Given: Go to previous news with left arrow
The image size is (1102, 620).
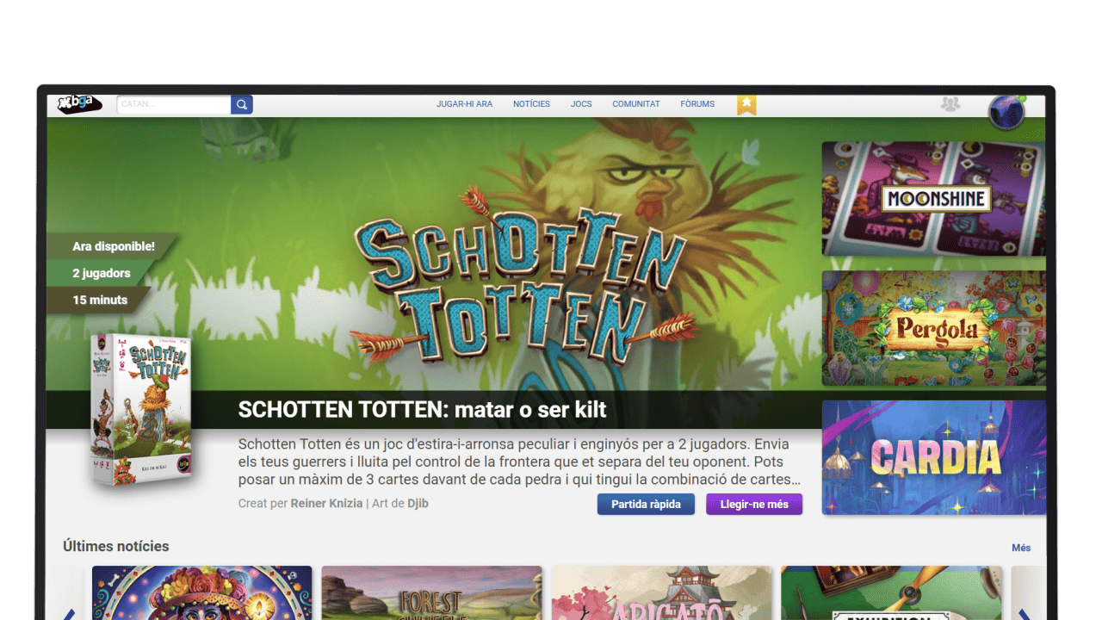Looking at the screenshot, I should point(69,614).
